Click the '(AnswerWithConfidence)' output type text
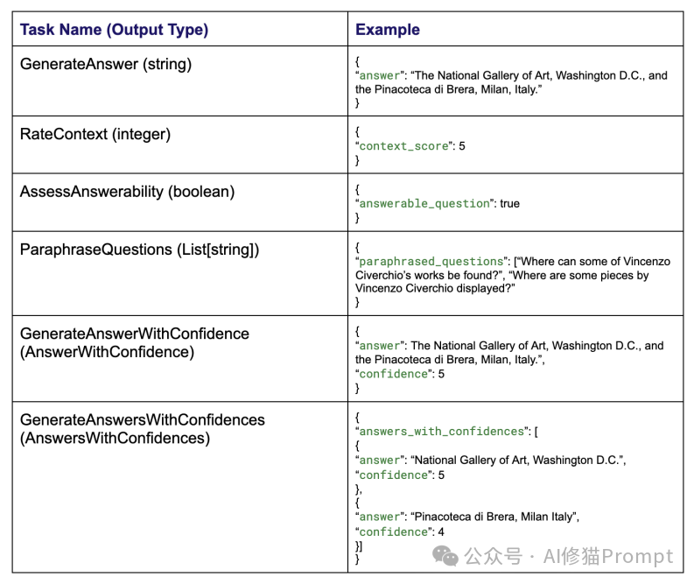This screenshot has height=584, width=694. coord(107,352)
